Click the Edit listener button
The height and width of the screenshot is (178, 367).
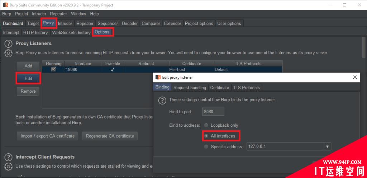click(28, 78)
